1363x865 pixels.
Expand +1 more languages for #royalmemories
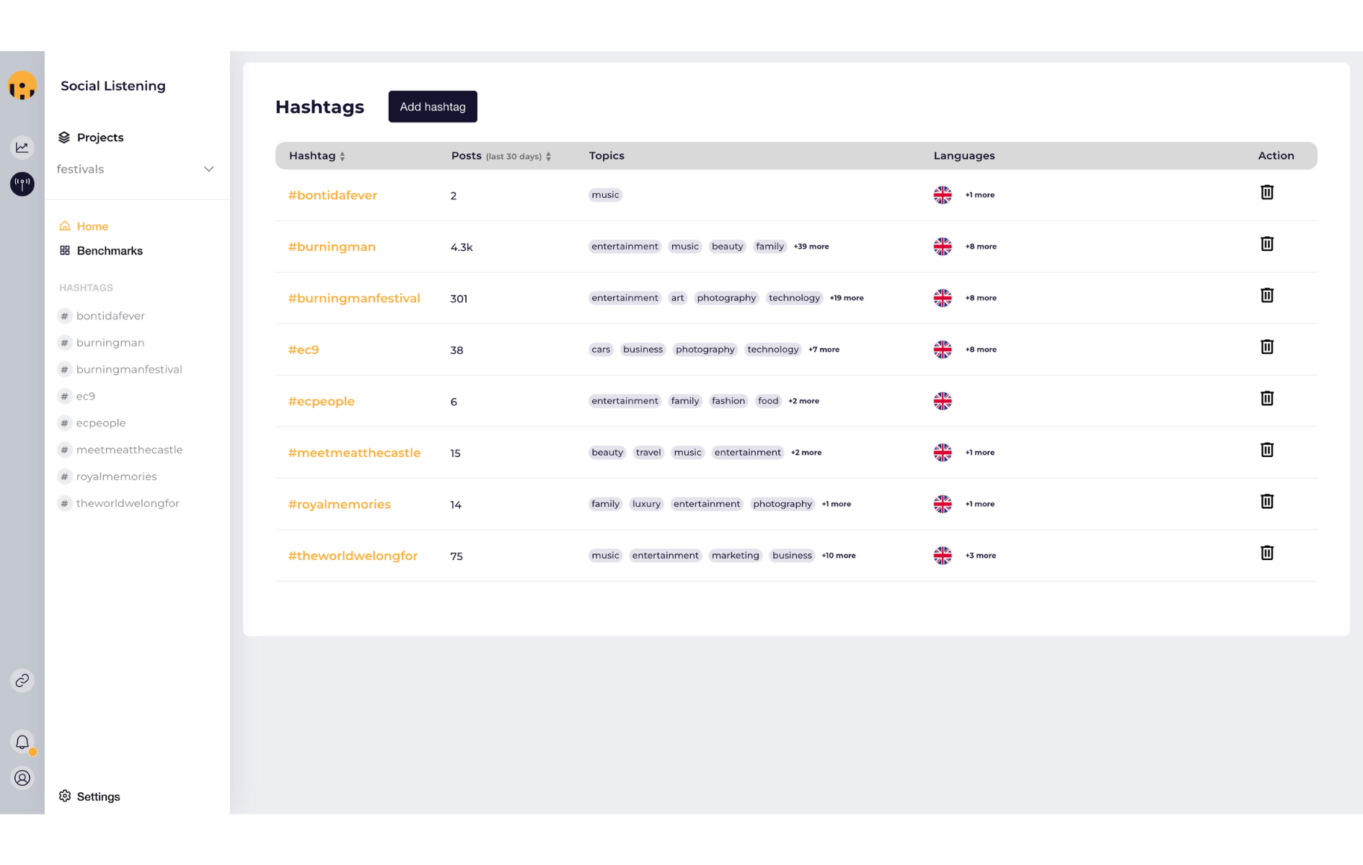[x=980, y=504]
